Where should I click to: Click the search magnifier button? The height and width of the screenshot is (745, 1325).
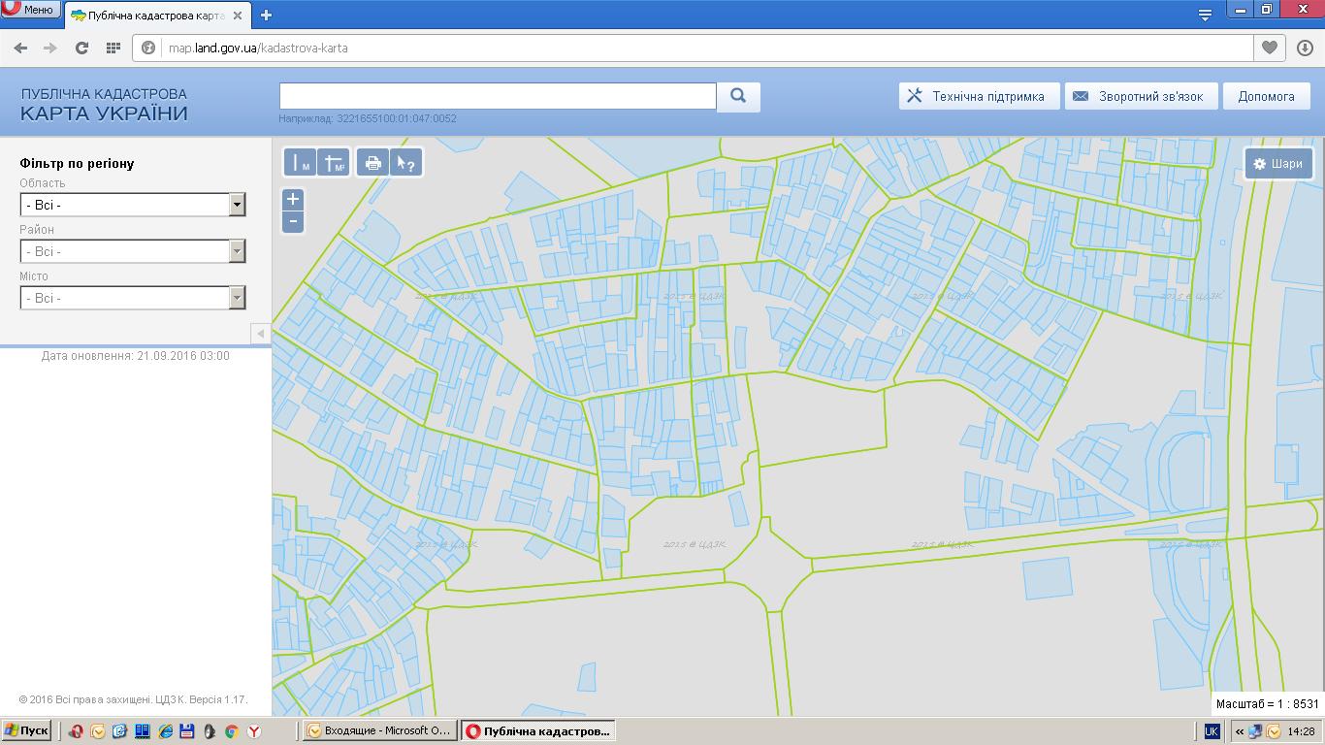(x=738, y=96)
